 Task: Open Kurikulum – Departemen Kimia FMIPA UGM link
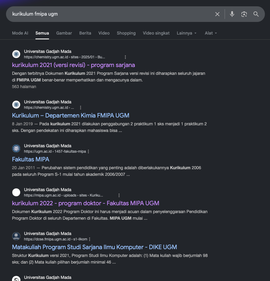pyautogui.click(x=71, y=115)
